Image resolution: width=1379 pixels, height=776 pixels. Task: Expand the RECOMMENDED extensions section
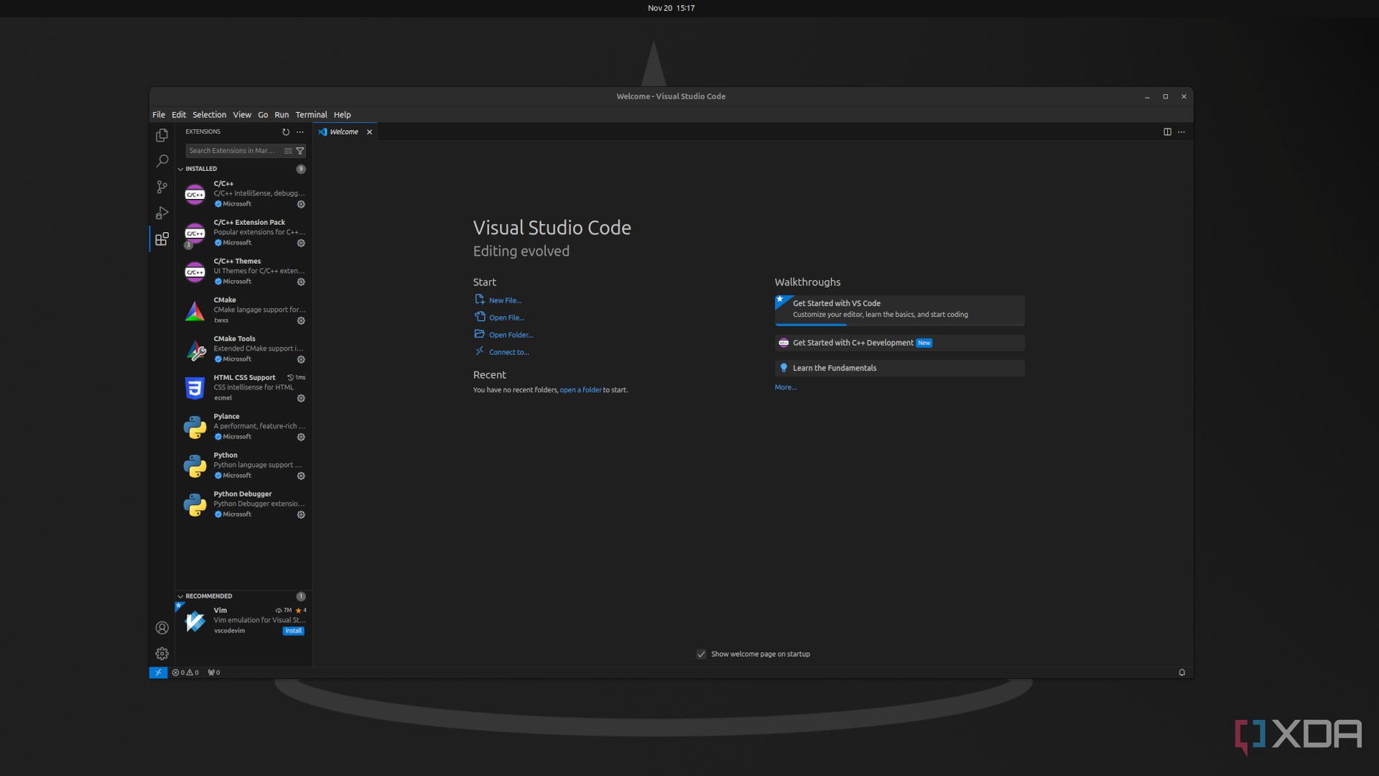coord(208,596)
